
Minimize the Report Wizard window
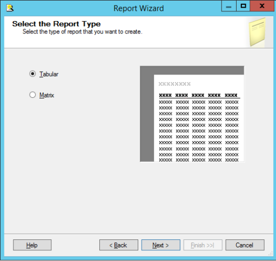click(228, 6)
